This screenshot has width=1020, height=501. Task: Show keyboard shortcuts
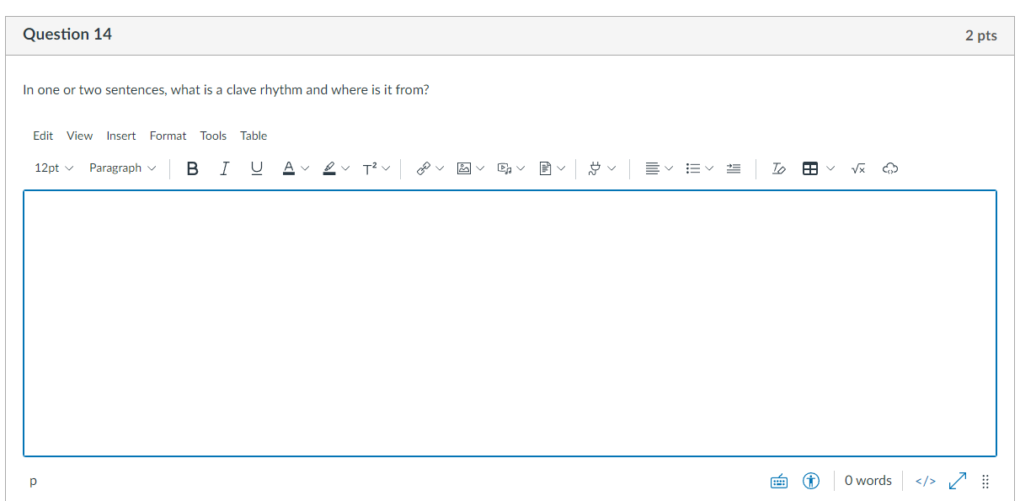pos(778,480)
